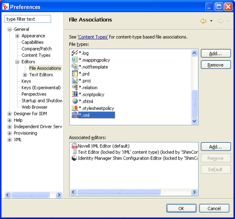Screen dimensions: 235x219
Task: Select Text Editor locked entry text
Action: 138,152
